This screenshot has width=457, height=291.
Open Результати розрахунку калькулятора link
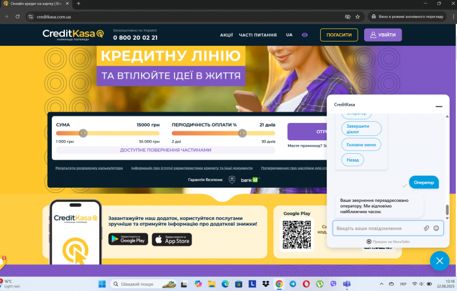89,168
